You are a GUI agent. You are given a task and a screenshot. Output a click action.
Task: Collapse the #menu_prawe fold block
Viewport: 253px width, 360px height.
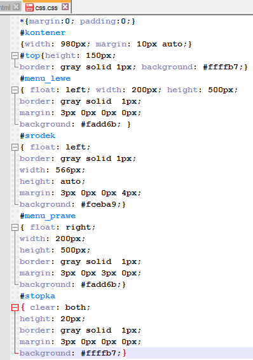pos(15,227)
